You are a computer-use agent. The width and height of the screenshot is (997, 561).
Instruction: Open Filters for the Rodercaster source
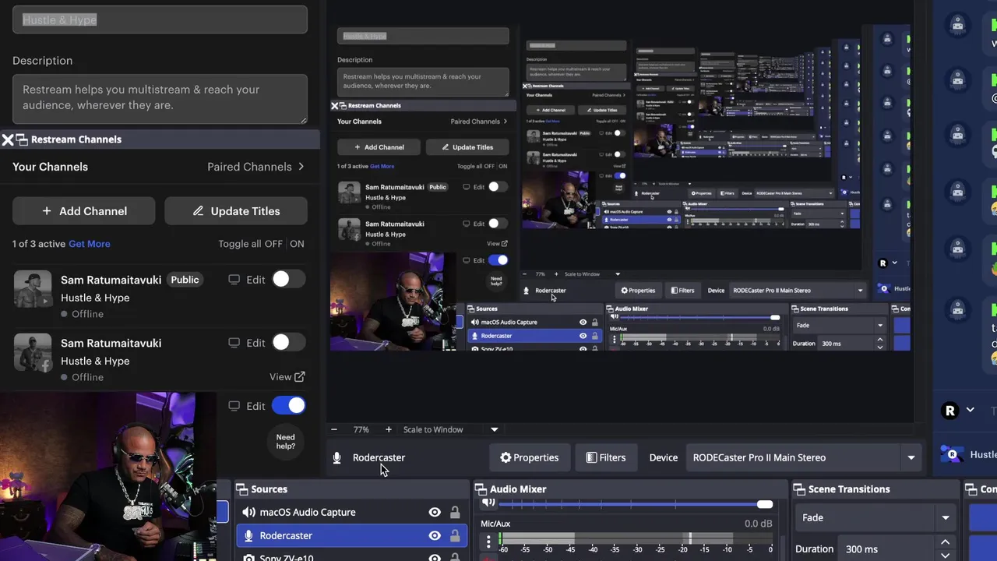click(x=606, y=458)
